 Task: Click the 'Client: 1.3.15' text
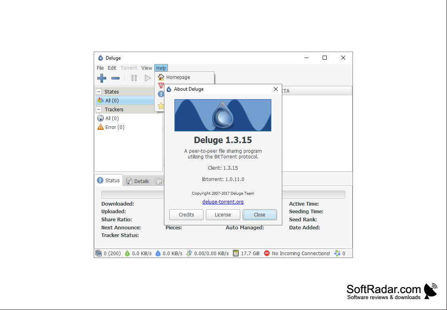click(223, 168)
